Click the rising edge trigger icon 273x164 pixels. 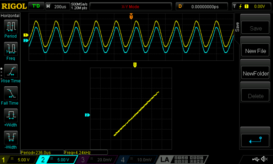(240, 6)
